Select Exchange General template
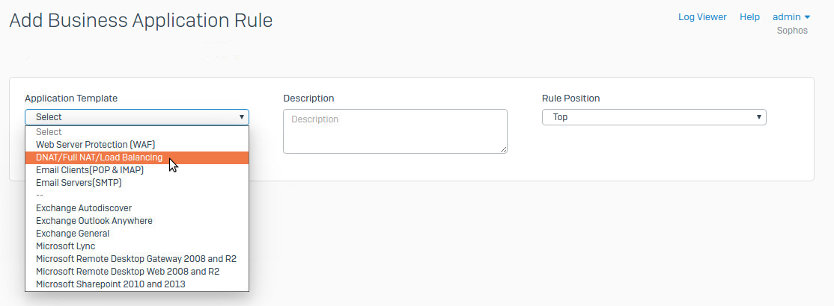The height and width of the screenshot is (306, 834). click(x=73, y=234)
